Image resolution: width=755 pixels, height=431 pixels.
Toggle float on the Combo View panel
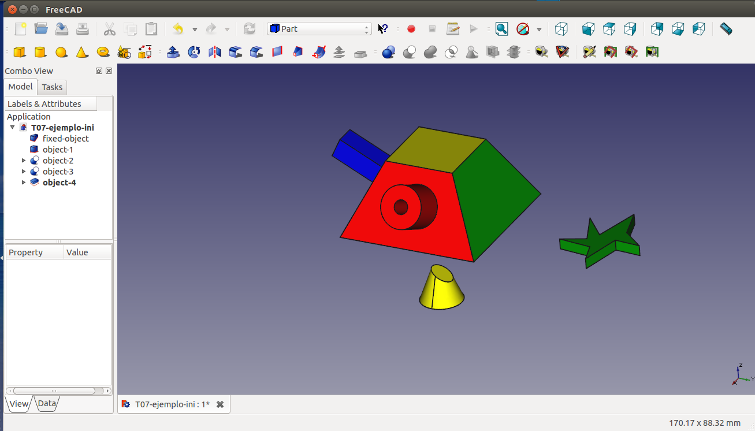(x=99, y=71)
